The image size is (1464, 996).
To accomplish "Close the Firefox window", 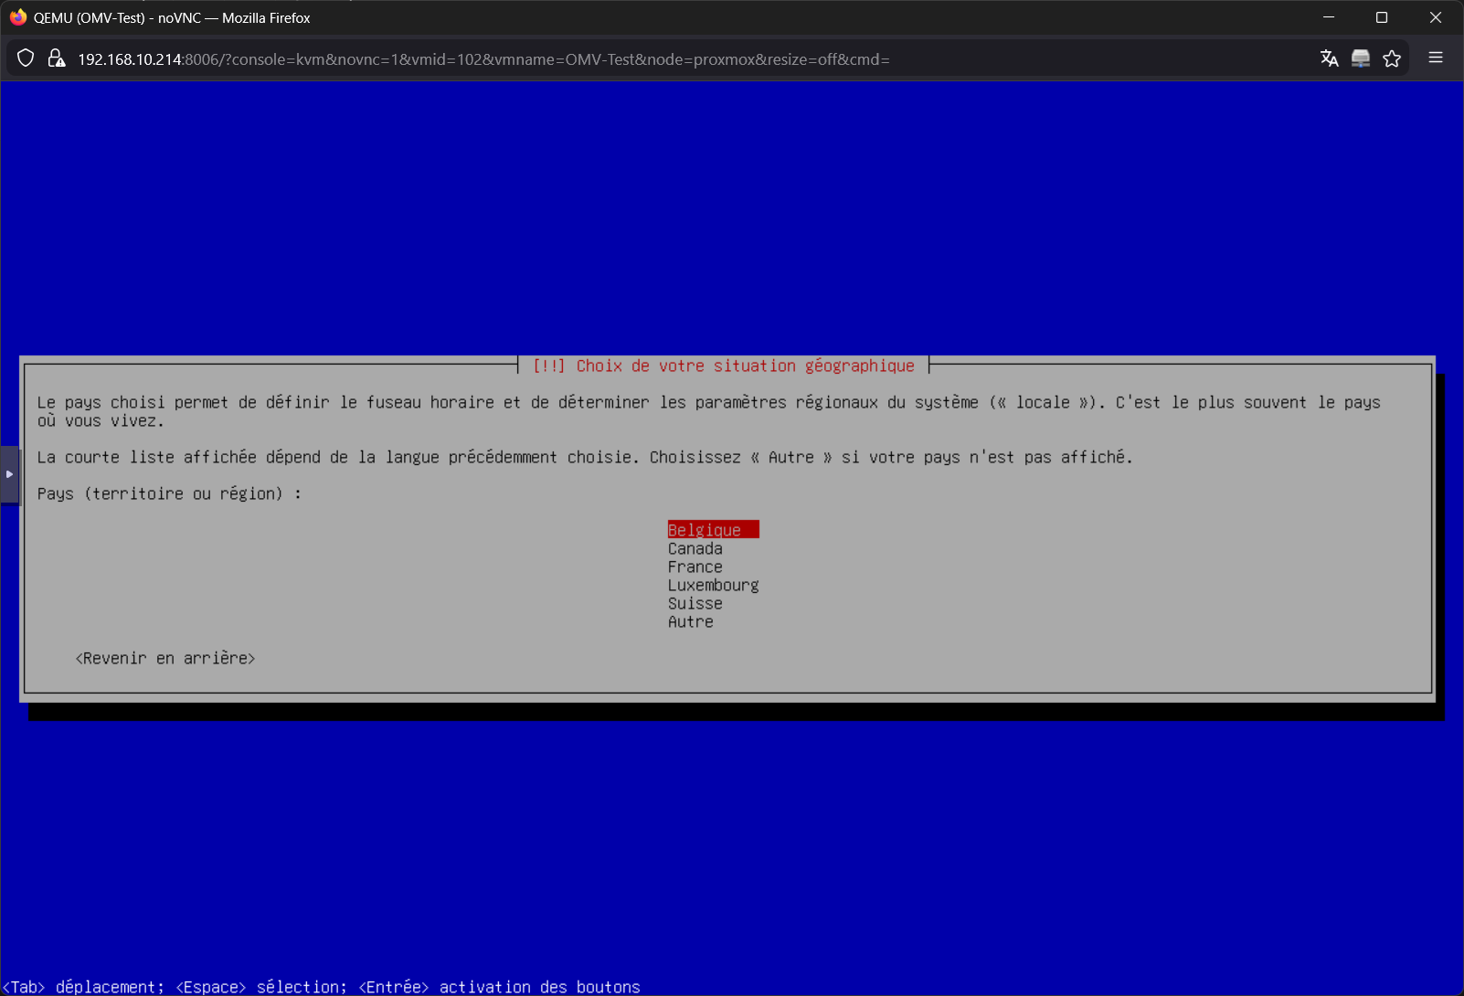I will [1436, 17].
